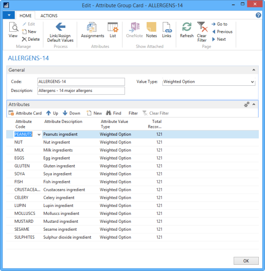Collapse the Attributes section

254,104
